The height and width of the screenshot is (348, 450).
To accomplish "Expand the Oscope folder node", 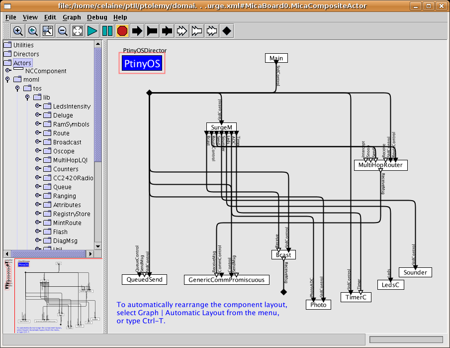I will tap(38, 150).
